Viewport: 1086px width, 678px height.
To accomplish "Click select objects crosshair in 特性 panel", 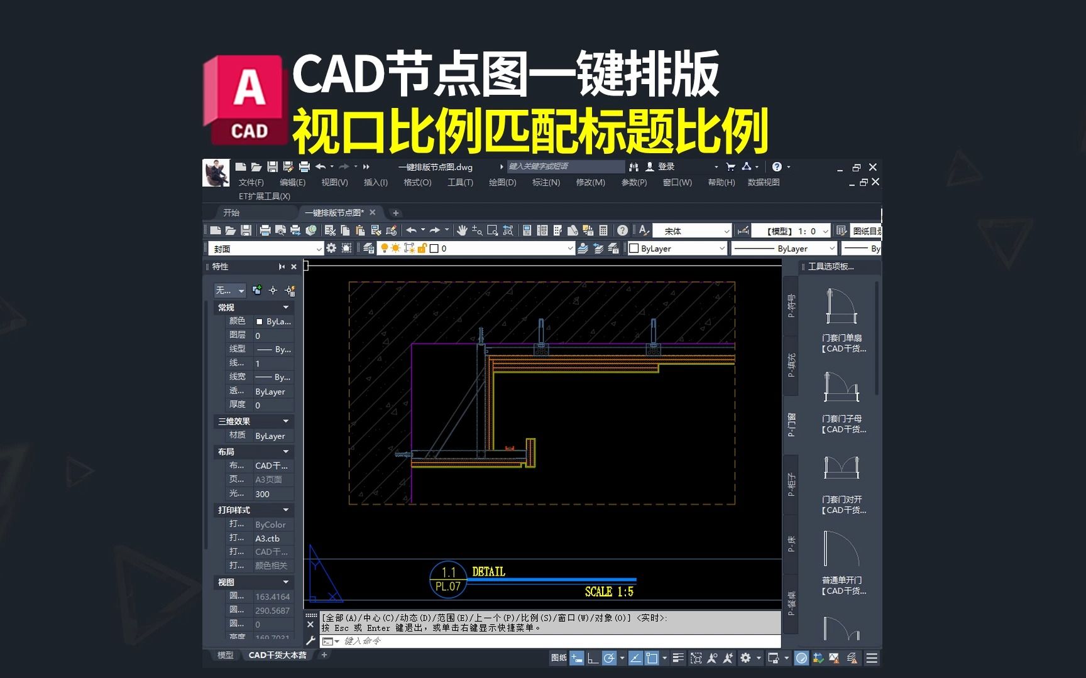I will point(273,290).
